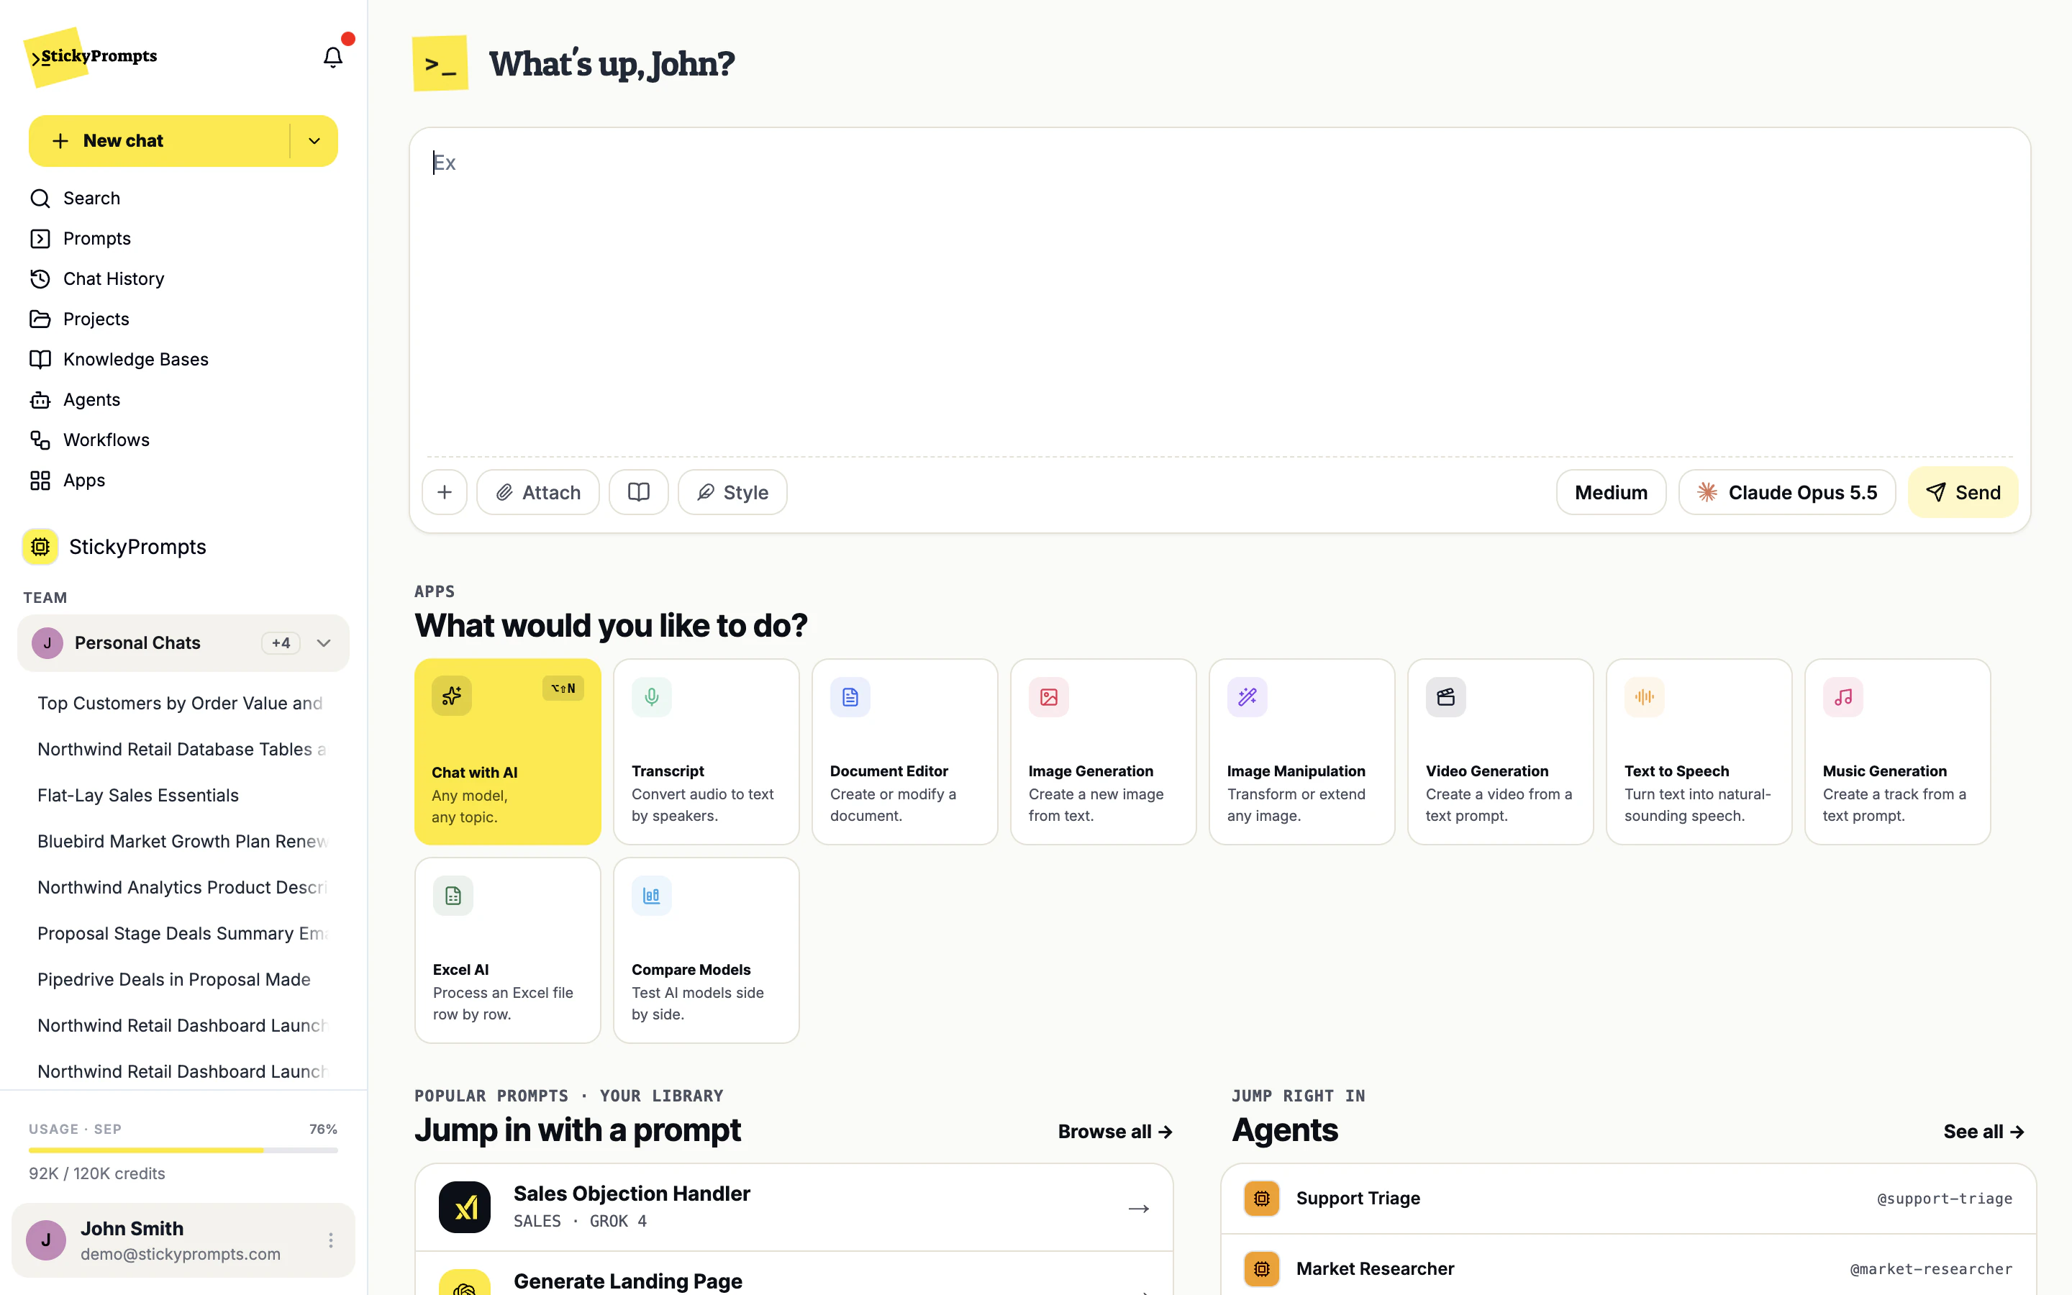Focus the message input field
2072x1295 pixels.
(1220, 291)
